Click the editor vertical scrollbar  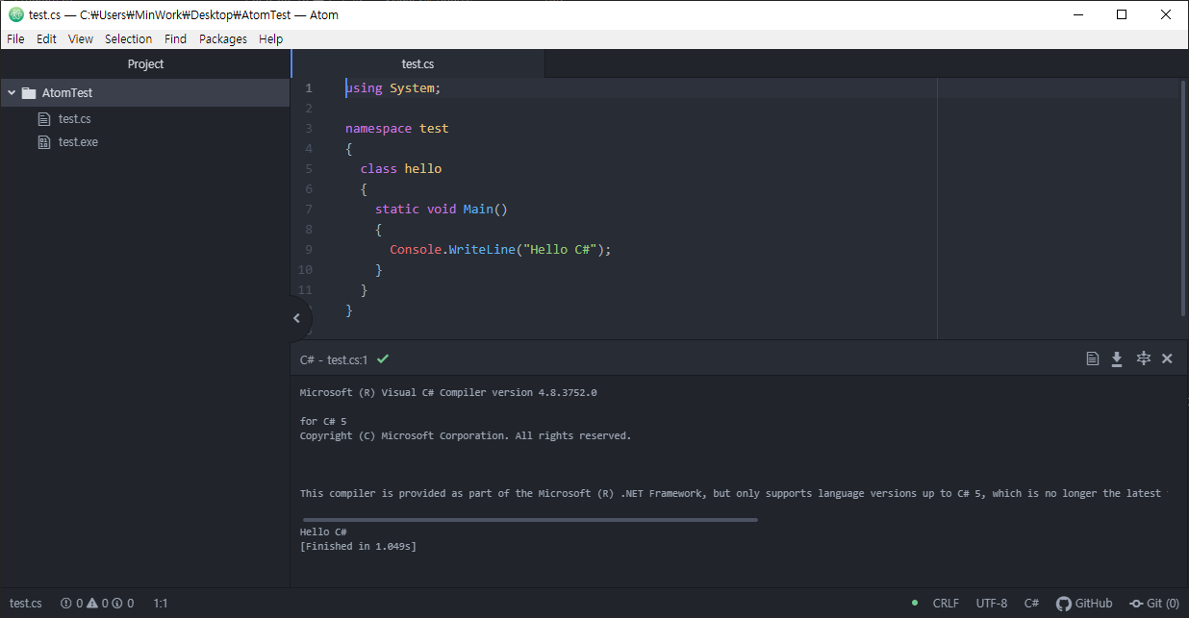point(1184,200)
